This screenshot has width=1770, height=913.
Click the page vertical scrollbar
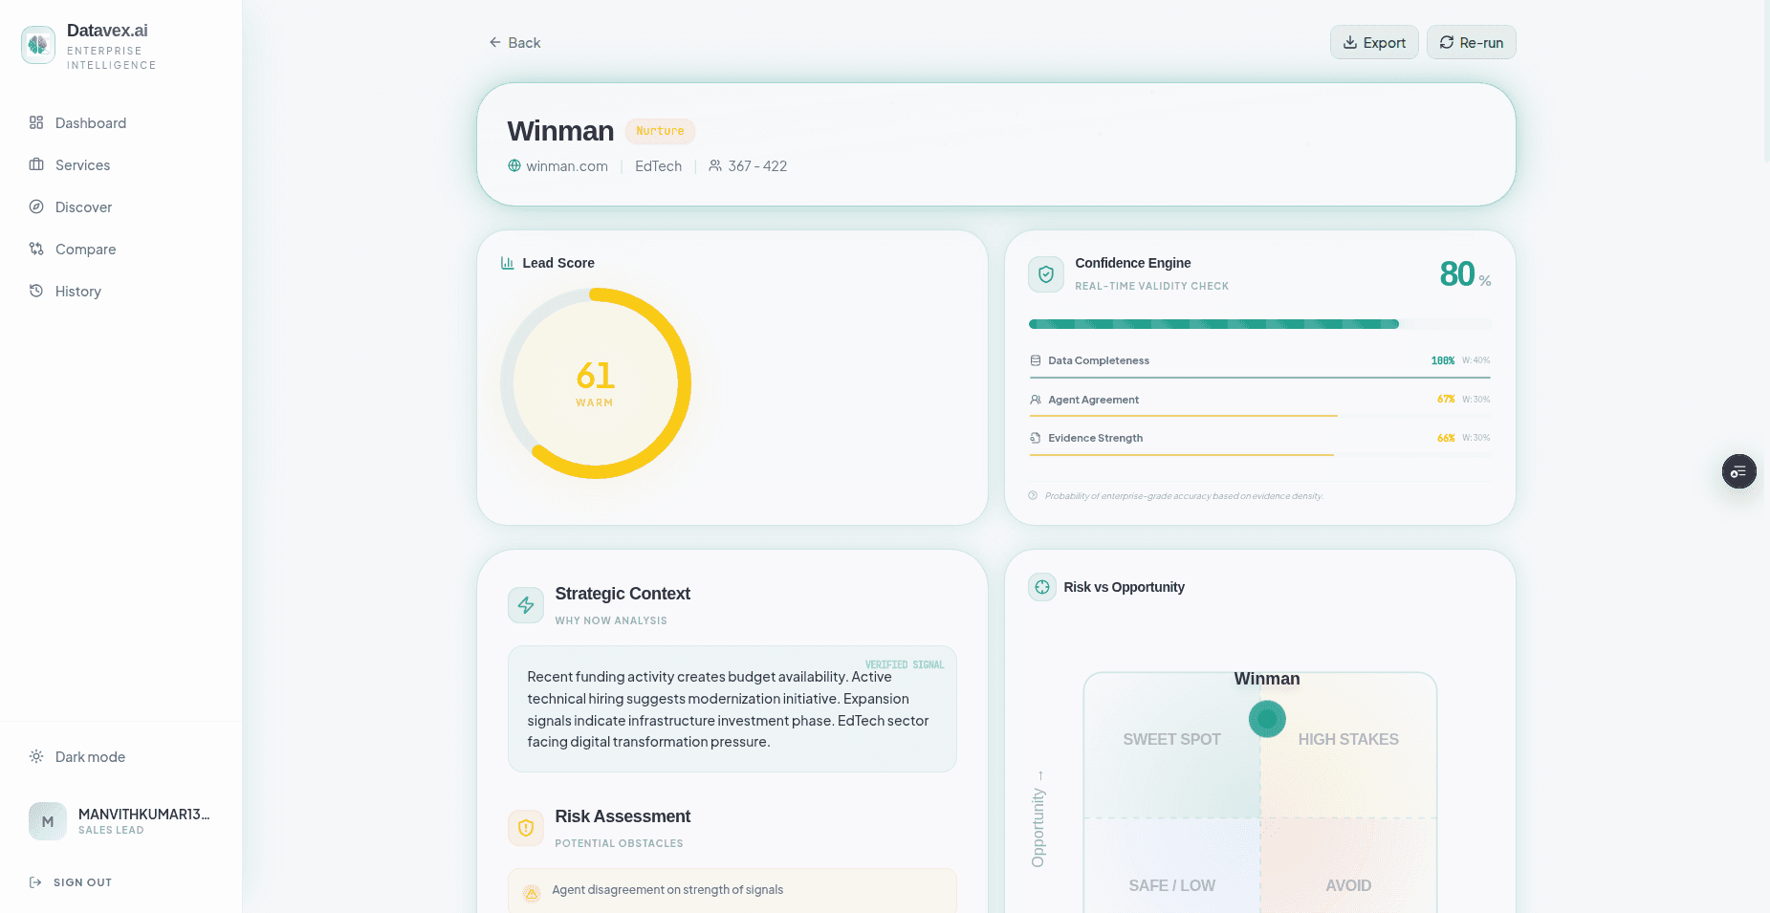pos(1765,81)
